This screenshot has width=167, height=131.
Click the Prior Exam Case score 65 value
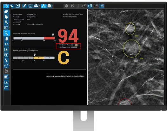click(77, 45)
